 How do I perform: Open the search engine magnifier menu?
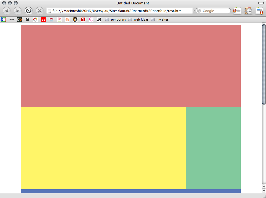[199, 11]
